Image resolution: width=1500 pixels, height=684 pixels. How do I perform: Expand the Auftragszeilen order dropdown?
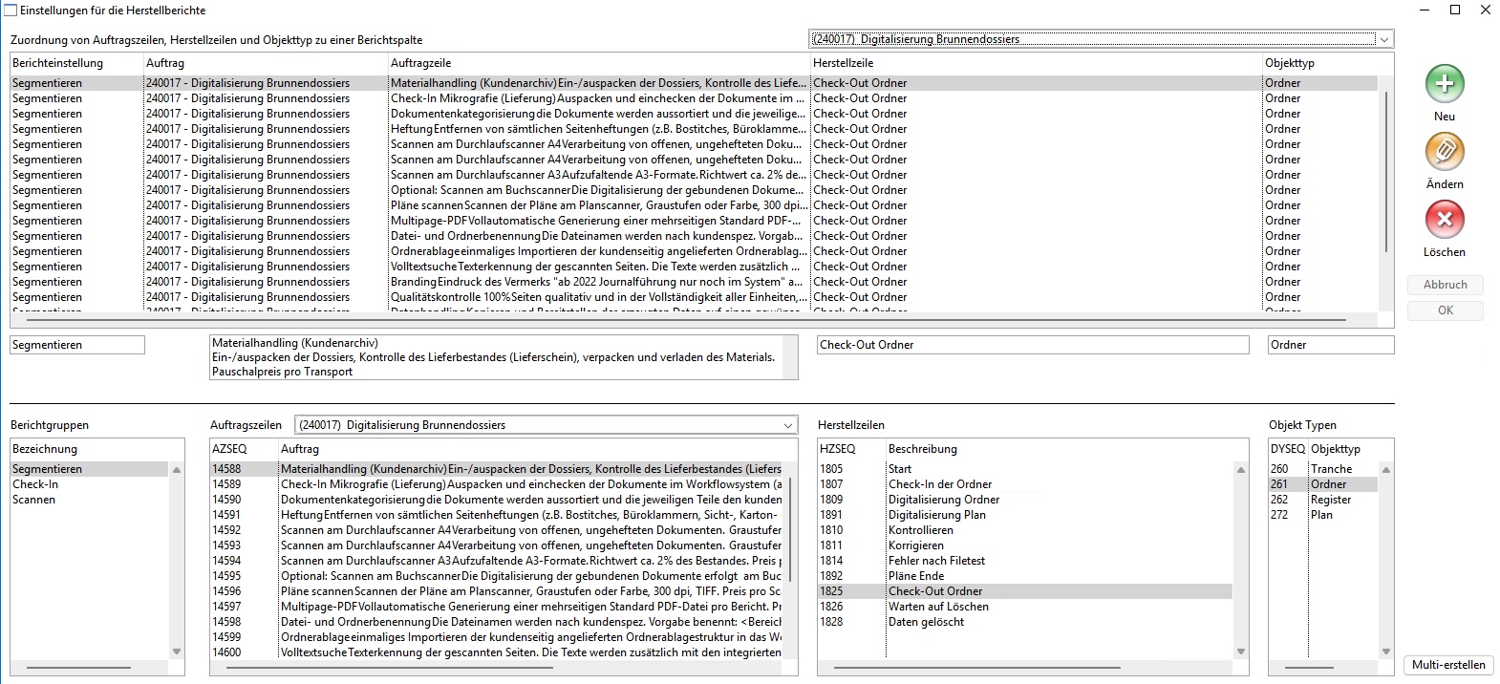pos(788,425)
